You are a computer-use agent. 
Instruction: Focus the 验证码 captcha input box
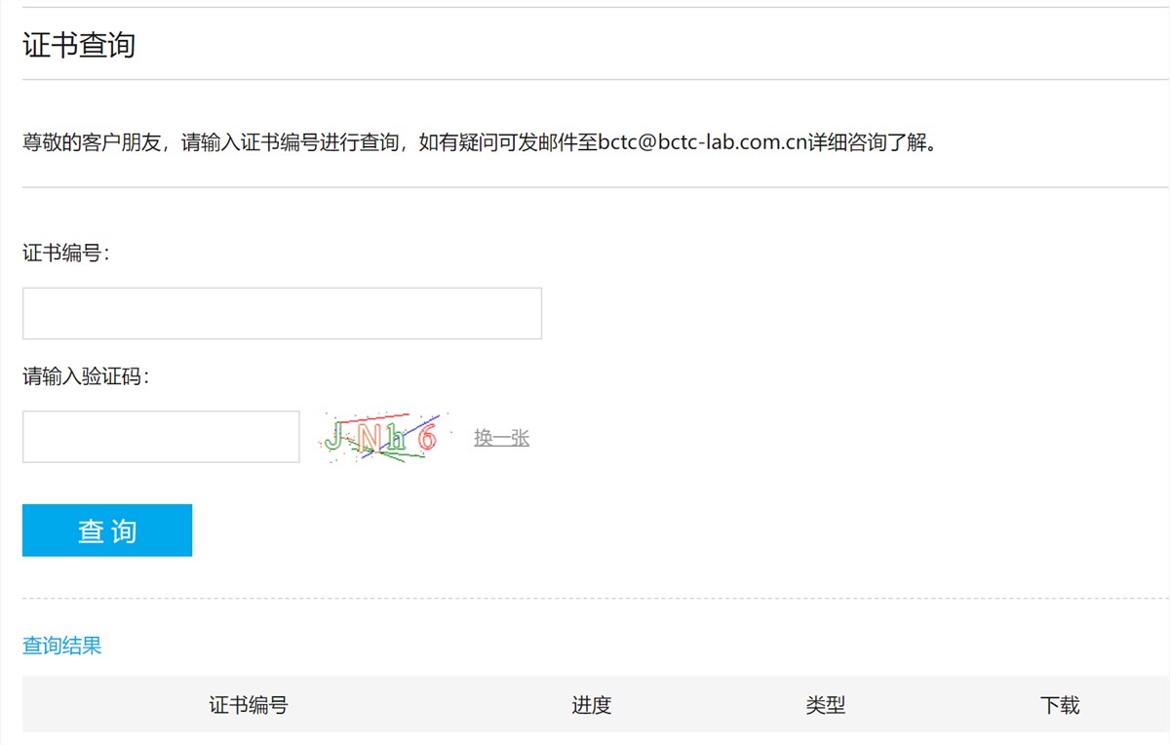pos(161,437)
